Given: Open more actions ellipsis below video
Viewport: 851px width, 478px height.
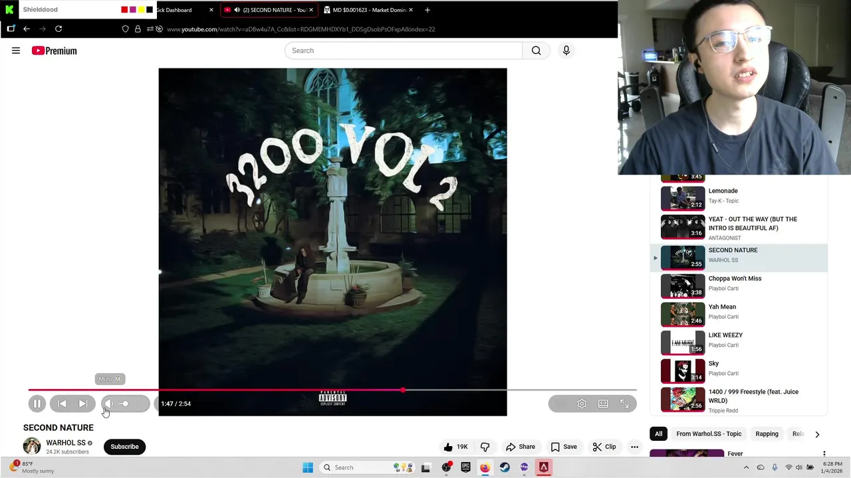Looking at the screenshot, I should pyautogui.click(x=634, y=447).
